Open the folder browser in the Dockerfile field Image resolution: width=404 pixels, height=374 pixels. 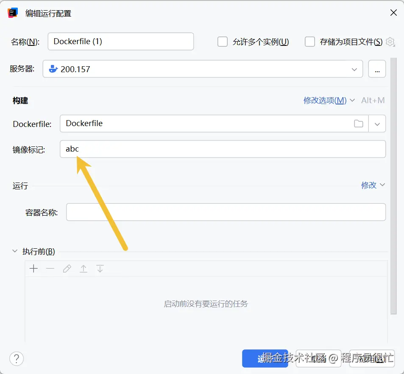click(358, 124)
